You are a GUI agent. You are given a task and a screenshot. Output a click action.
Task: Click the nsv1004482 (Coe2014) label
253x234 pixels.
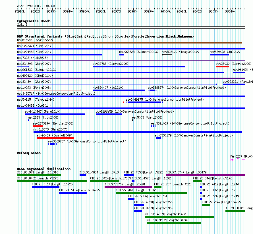[34, 52]
